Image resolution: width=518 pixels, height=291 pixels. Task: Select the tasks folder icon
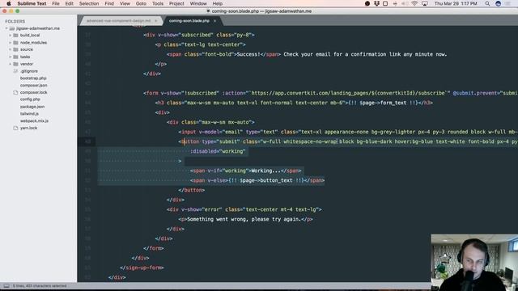click(x=15, y=57)
